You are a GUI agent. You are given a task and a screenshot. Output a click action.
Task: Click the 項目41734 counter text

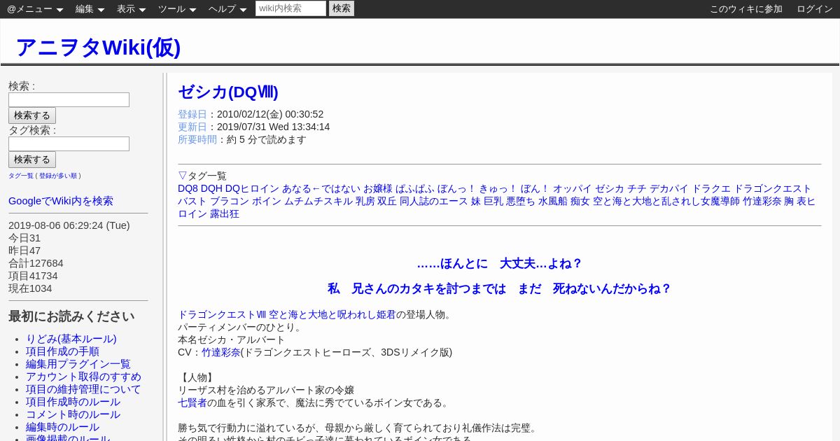[x=33, y=276]
